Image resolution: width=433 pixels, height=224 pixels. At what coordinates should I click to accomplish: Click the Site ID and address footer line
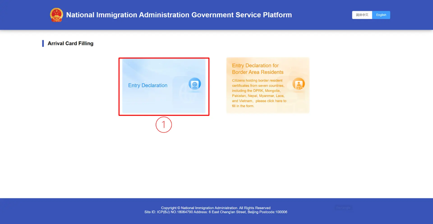tap(216, 212)
